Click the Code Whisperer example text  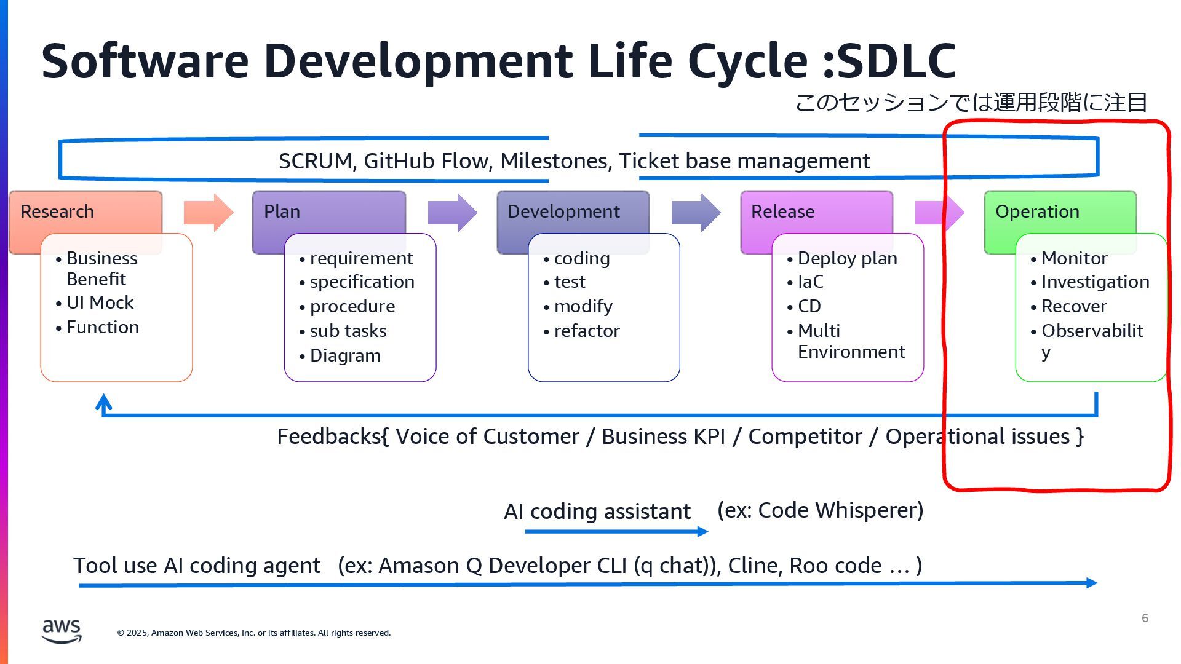[820, 510]
